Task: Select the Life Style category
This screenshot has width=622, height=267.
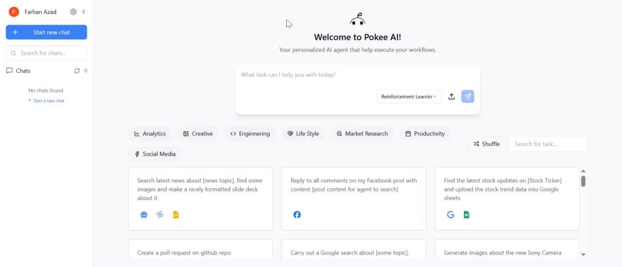Action: (303, 133)
